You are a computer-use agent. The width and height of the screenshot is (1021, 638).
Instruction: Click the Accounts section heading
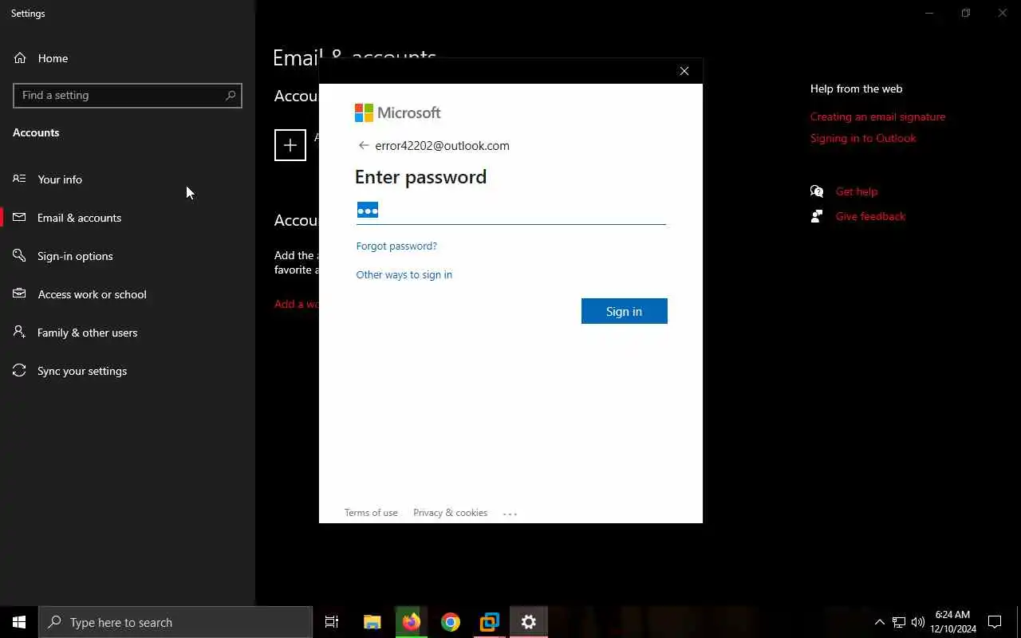[x=36, y=132]
